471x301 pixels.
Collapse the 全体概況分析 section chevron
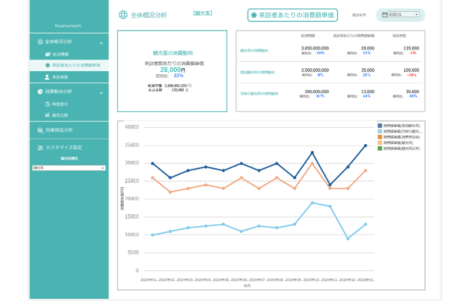101,42
